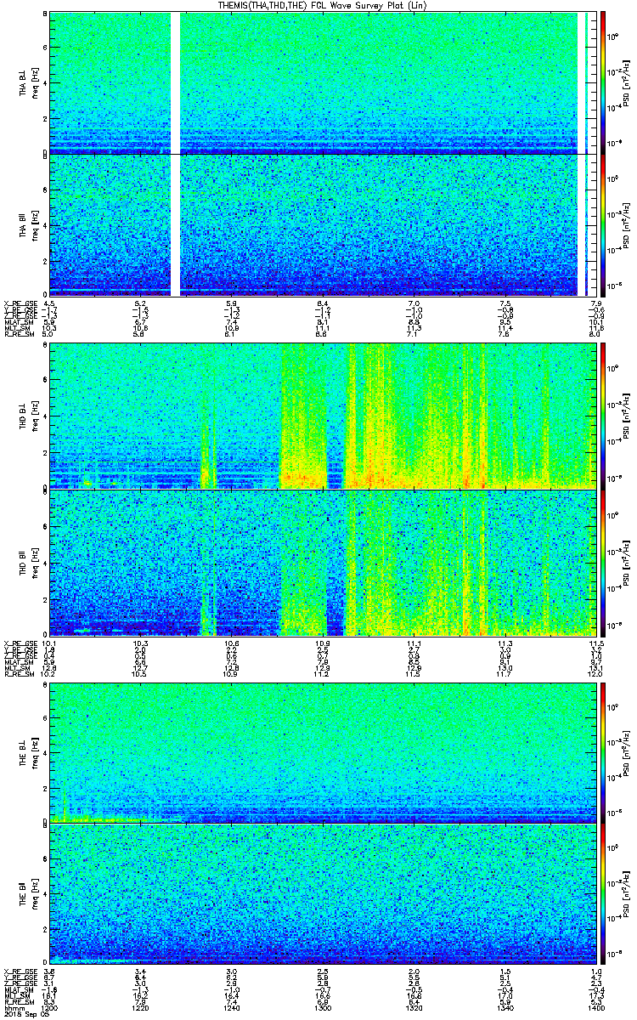Click PSD units label beside THA B-perpendicular color bar
The width and height of the screenshot is (637, 1020).
[x=629, y=82]
